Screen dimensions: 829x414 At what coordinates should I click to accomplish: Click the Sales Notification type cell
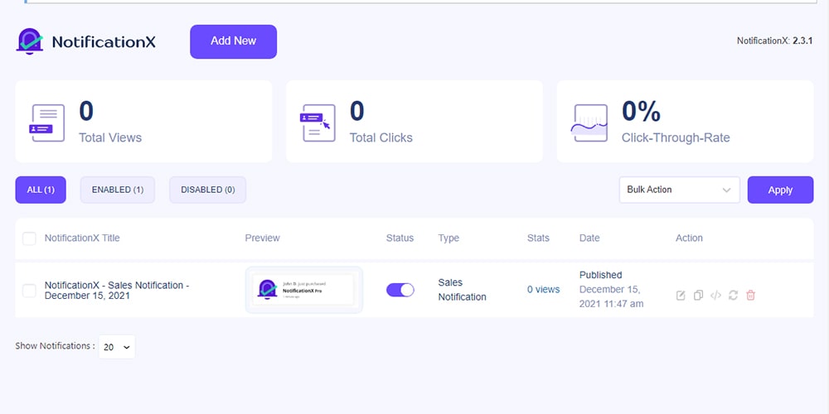tap(462, 290)
